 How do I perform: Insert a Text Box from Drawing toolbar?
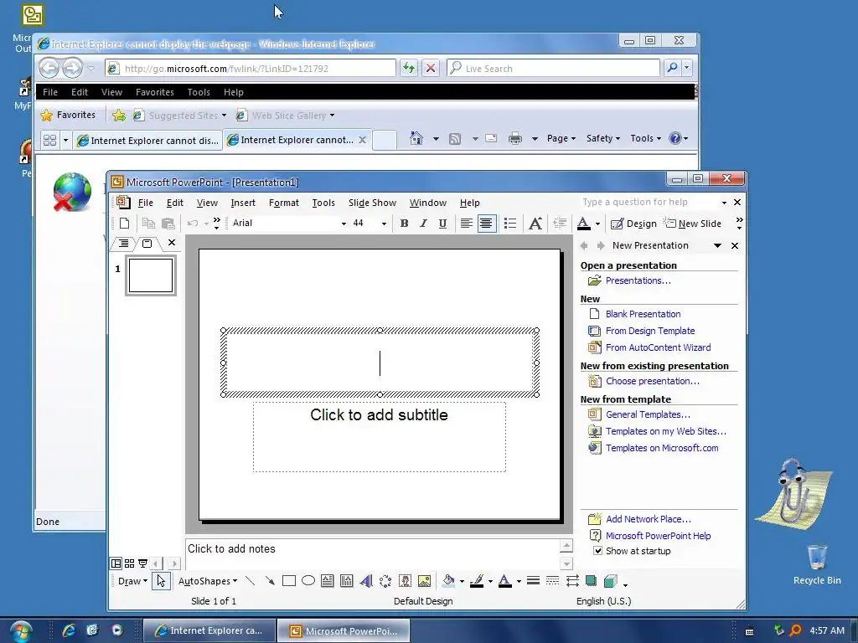pyautogui.click(x=328, y=581)
